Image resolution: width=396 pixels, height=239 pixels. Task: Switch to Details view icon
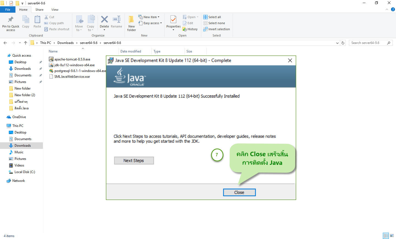point(386,236)
